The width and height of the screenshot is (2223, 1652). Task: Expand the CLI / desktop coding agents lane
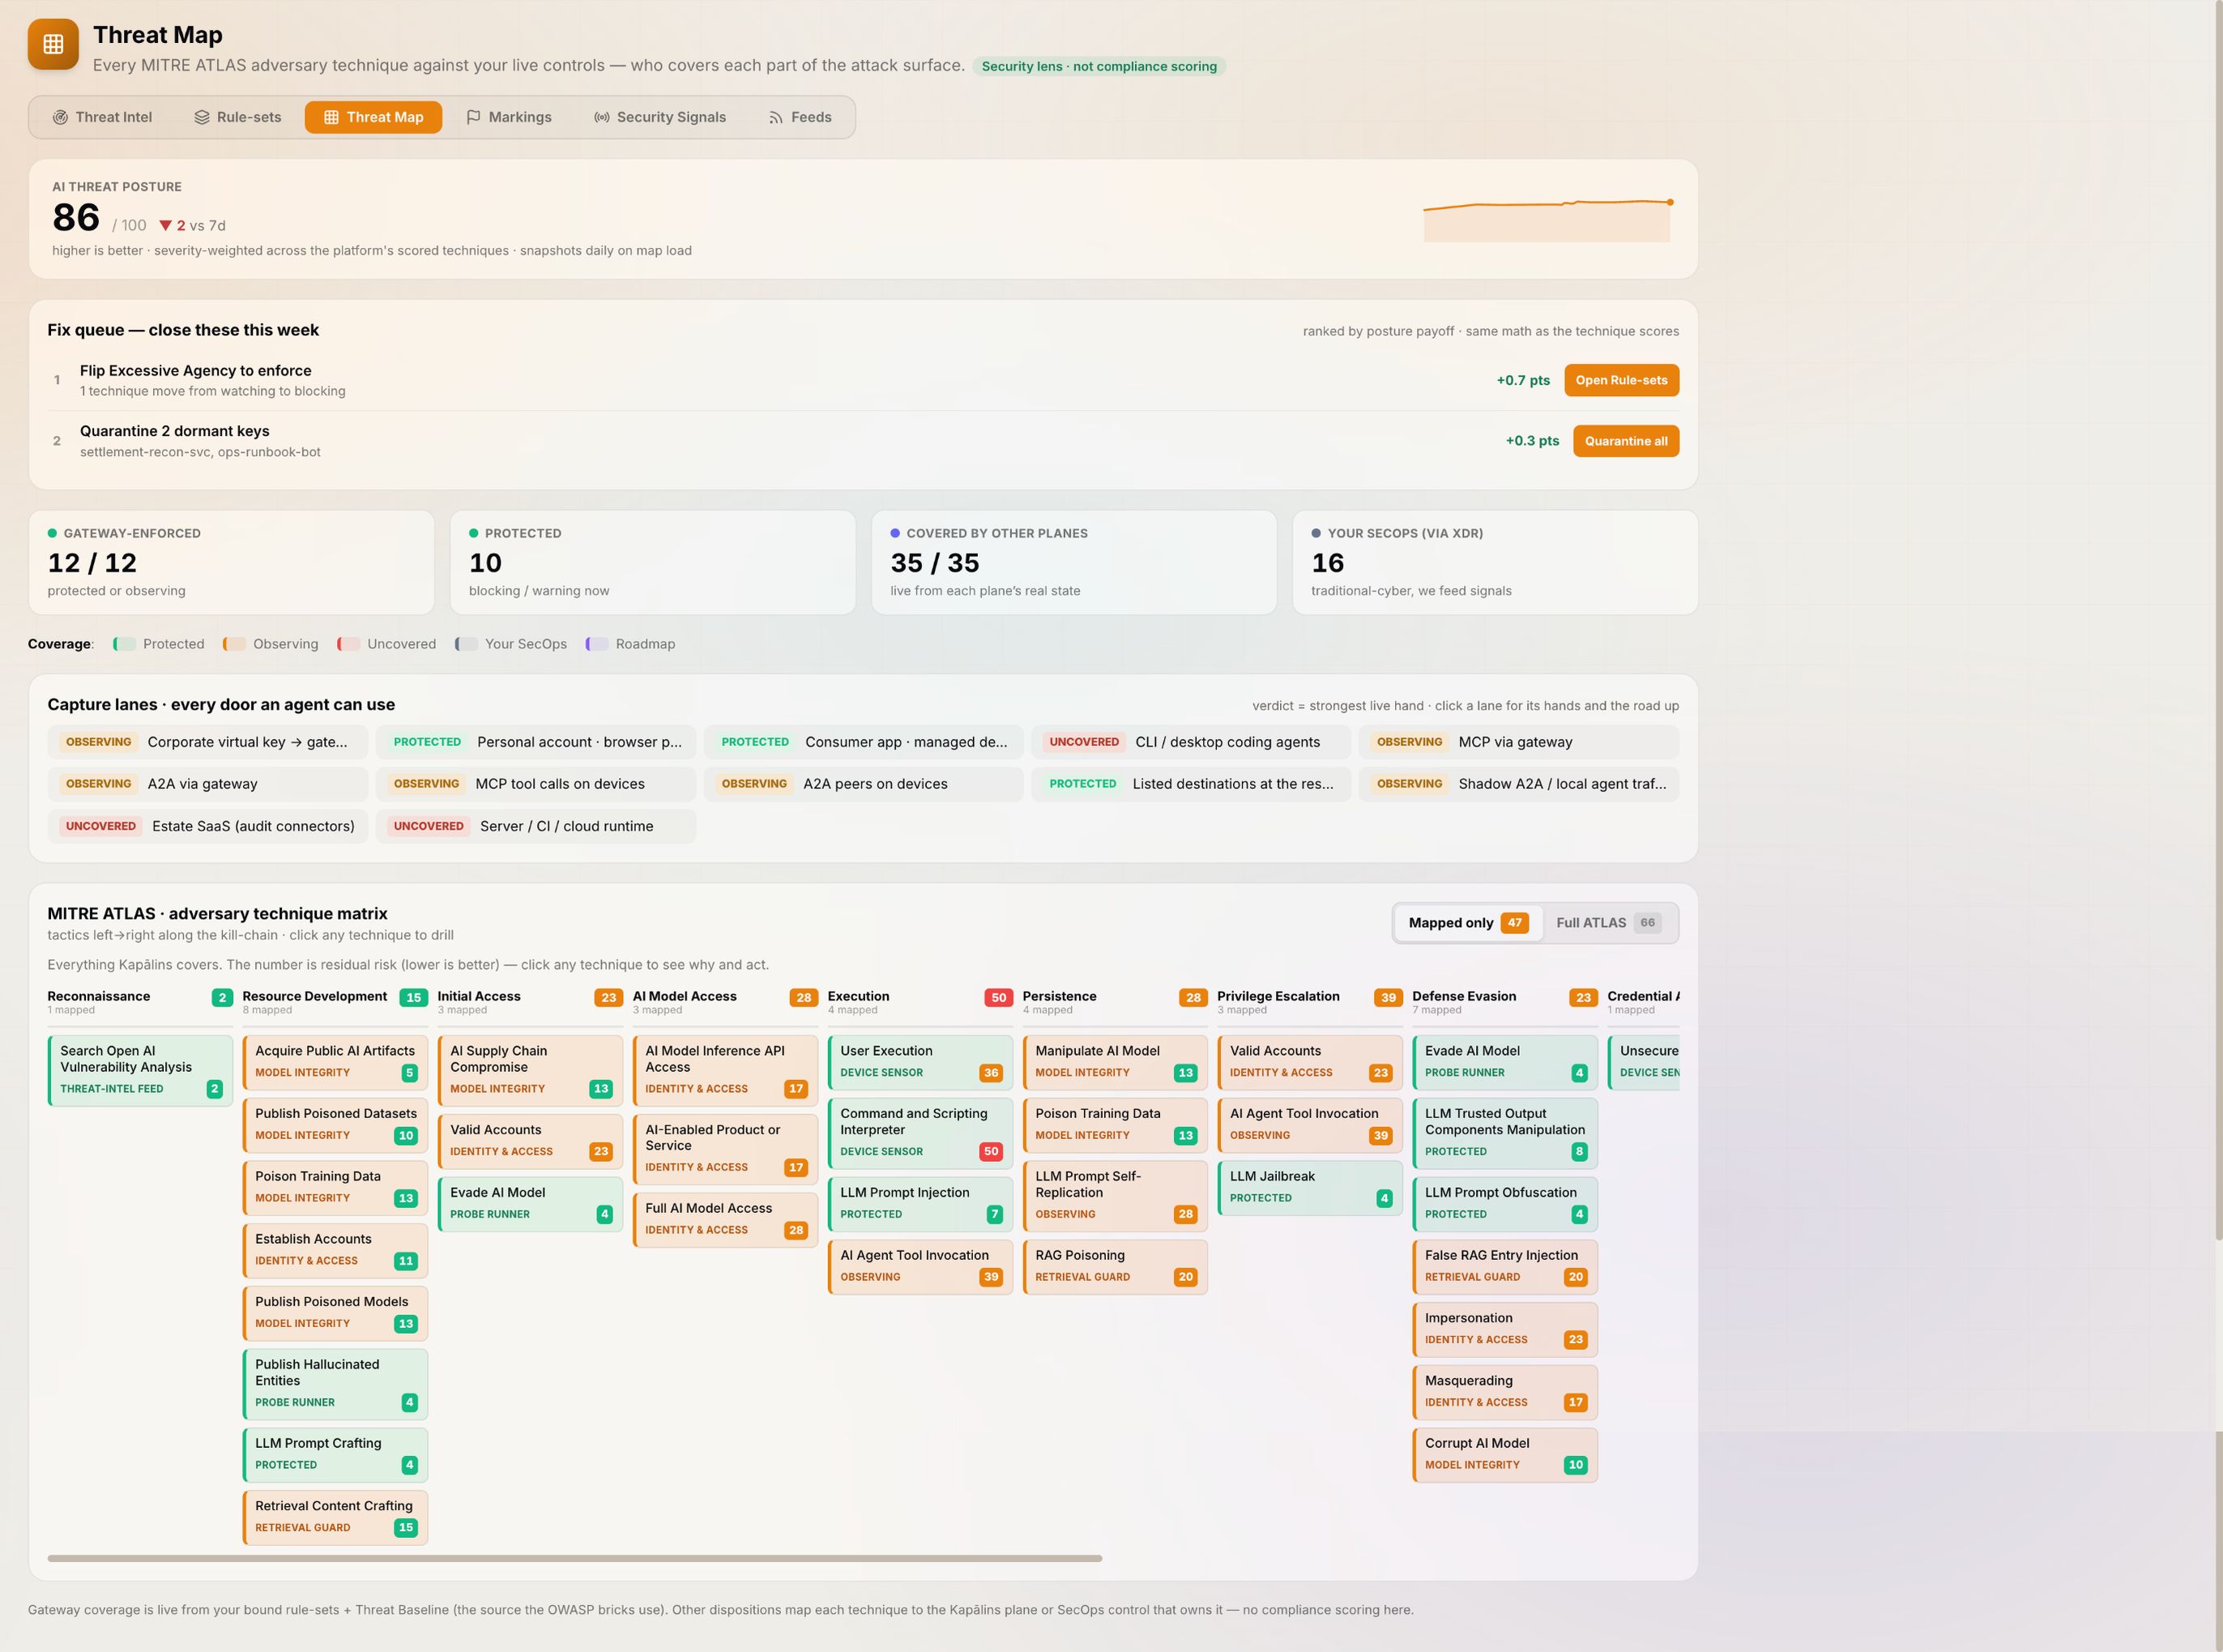1191,742
